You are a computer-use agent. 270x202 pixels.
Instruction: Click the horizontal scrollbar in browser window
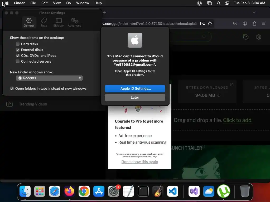point(112,181)
